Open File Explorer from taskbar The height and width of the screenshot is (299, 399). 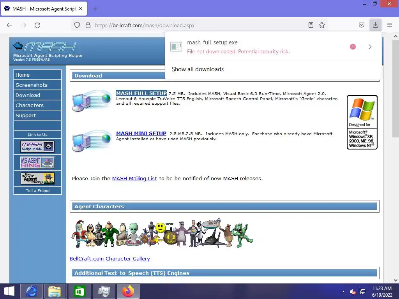coord(55,291)
